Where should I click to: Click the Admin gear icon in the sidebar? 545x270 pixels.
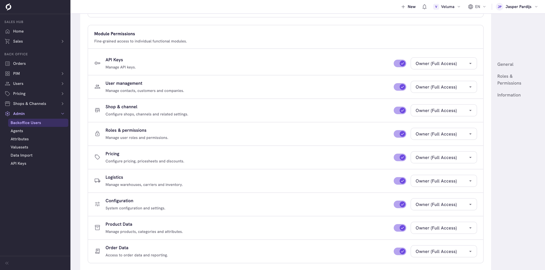tap(8, 114)
